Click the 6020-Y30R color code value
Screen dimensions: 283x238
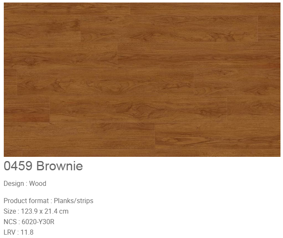[38, 222]
